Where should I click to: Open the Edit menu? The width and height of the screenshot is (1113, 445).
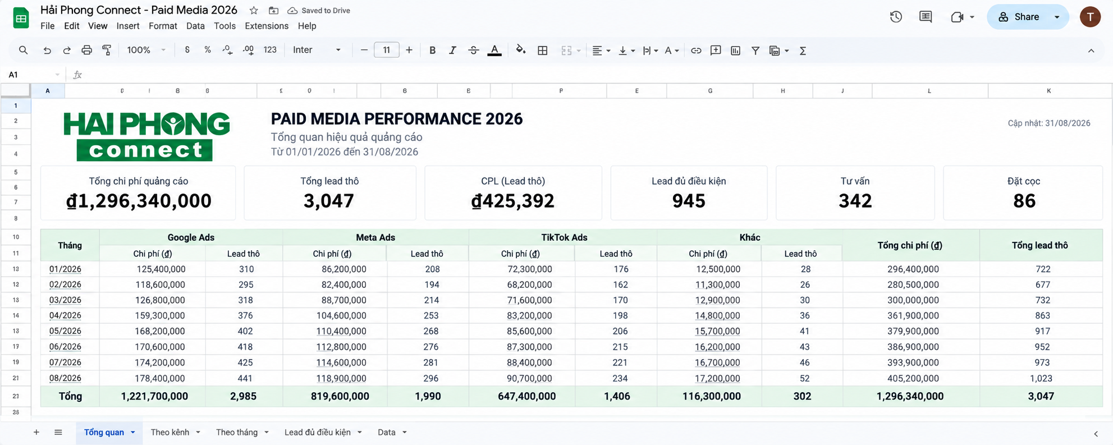tap(71, 26)
